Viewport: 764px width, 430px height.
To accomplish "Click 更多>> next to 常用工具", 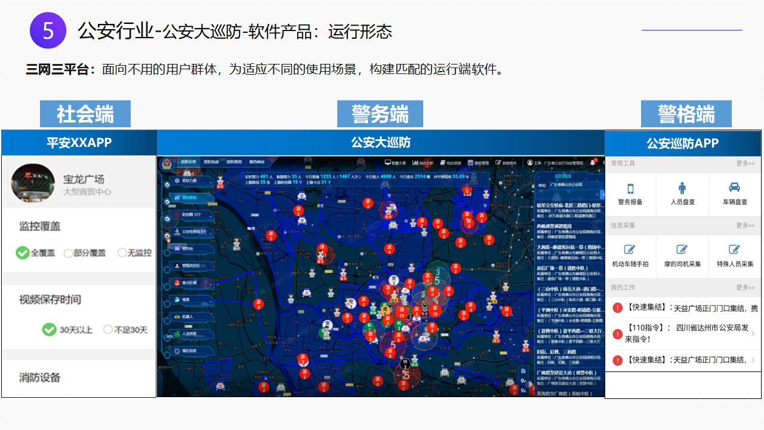I will point(745,163).
